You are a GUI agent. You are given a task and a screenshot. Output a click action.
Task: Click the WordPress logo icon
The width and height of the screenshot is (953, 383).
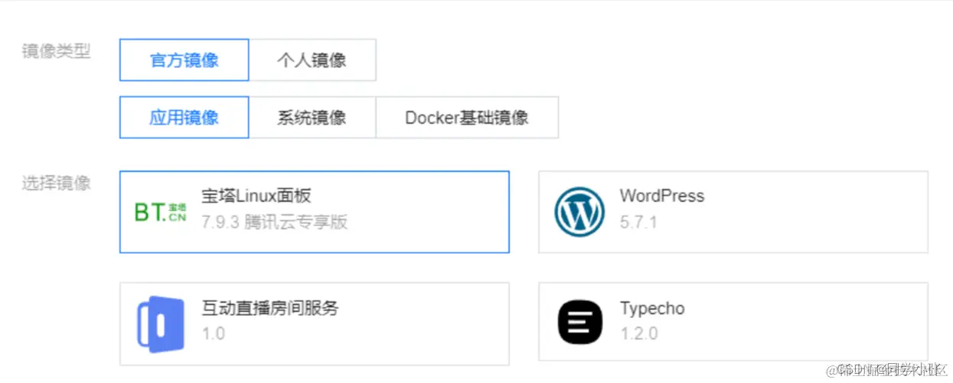coord(579,213)
